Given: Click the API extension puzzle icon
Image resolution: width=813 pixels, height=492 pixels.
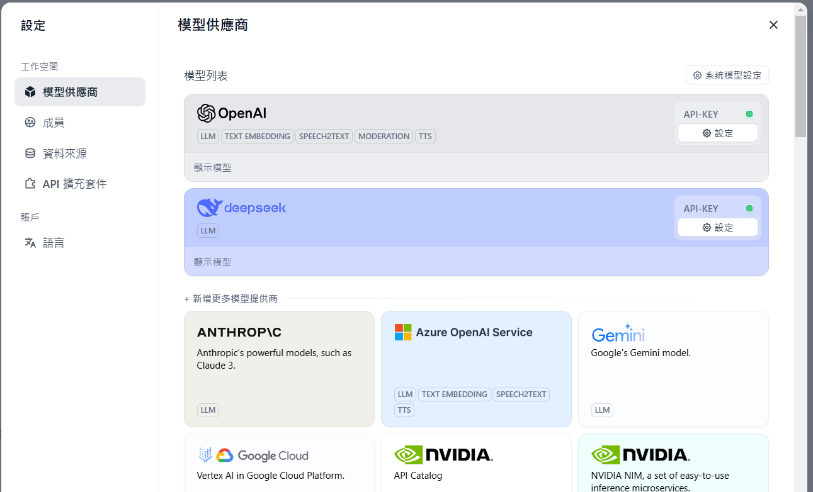Looking at the screenshot, I should (30, 184).
